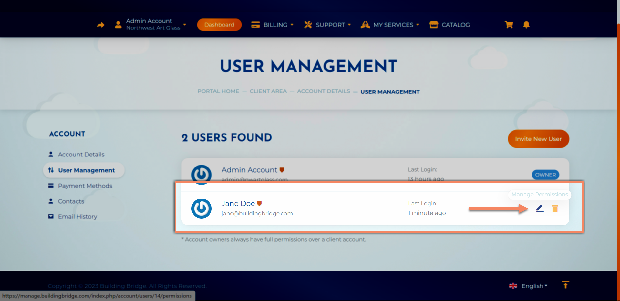Click the scroll-to-top arrow icon
The width and height of the screenshot is (620, 301).
coord(565,285)
